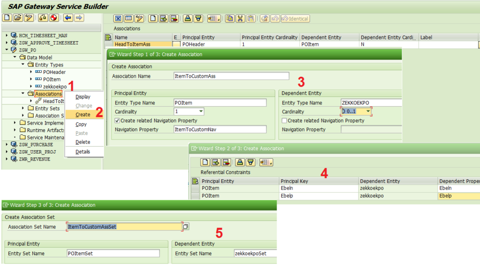Image resolution: width=480 pixels, height=271 pixels.
Task: Click the Copy icon in Associations toolbar
Action: 230,19
